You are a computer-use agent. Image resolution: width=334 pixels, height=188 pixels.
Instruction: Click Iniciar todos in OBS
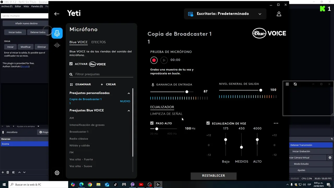point(15,32)
